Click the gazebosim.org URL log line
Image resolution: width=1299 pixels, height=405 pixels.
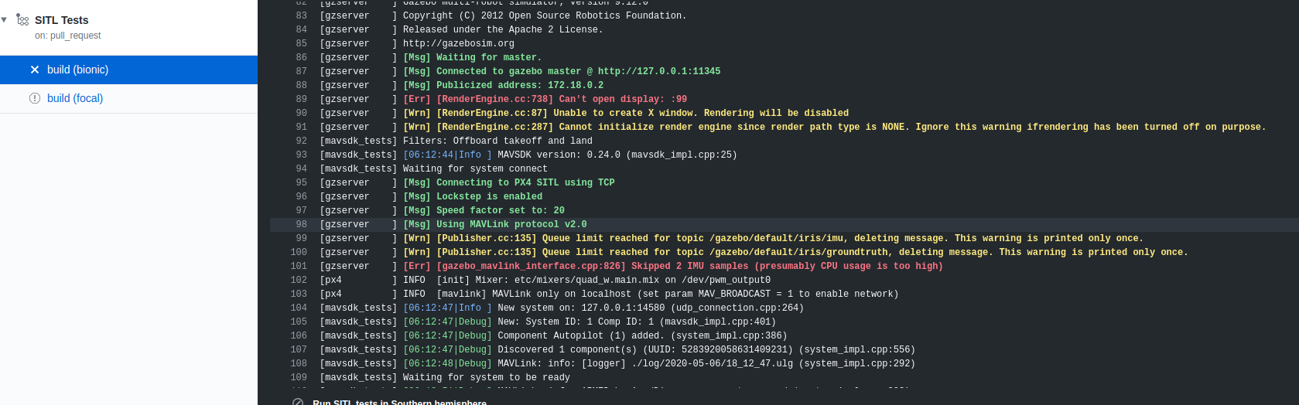785,43
